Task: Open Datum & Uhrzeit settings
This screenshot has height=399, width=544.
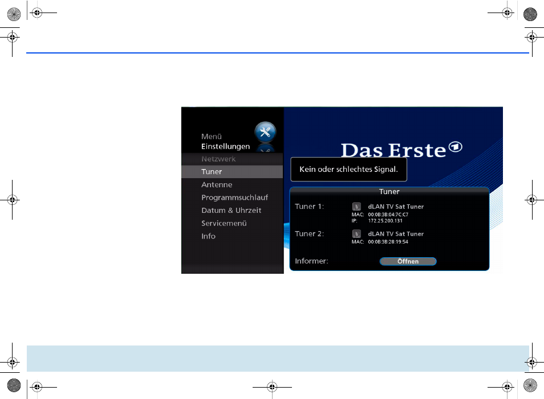Action: tap(231, 211)
